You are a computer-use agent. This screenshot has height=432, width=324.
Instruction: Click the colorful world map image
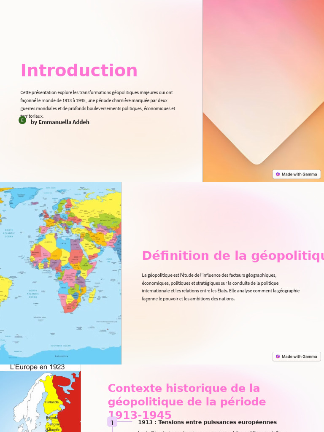(61, 273)
